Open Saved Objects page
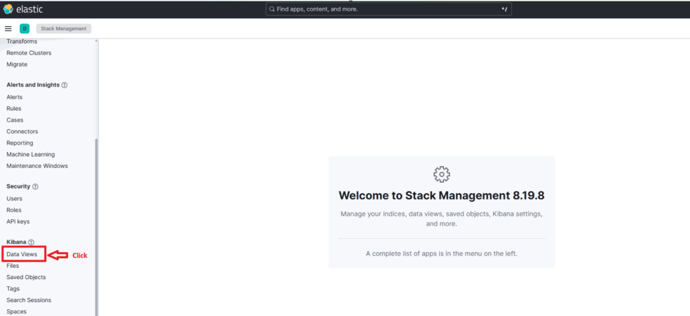The height and width of the screenshot is (316, 690). click(x=26, y=277)
